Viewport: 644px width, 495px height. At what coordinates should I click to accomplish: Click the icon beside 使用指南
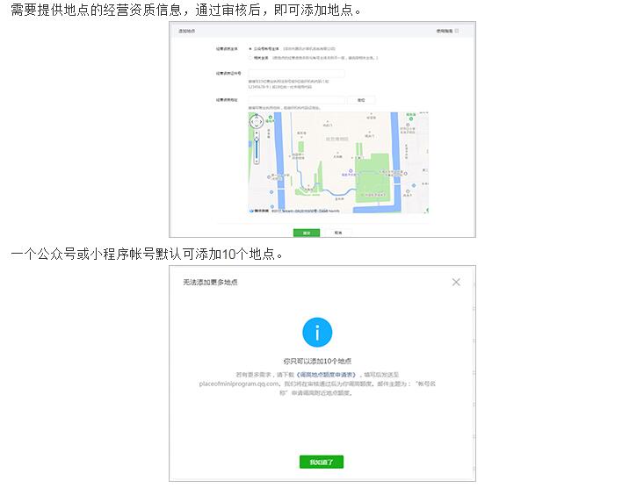457,30
